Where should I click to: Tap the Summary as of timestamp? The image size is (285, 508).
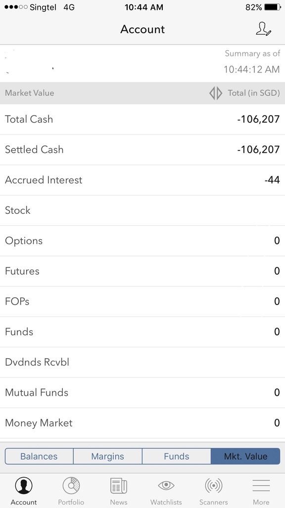pyautogui.click(x=252, y=61)
